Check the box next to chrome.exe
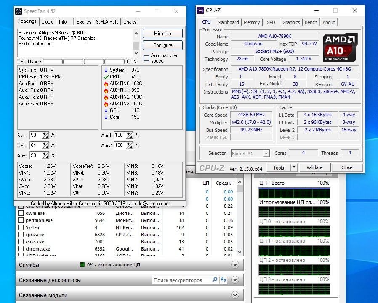The width and height of the screenshot is (378, 303). (x=21, y=249)
